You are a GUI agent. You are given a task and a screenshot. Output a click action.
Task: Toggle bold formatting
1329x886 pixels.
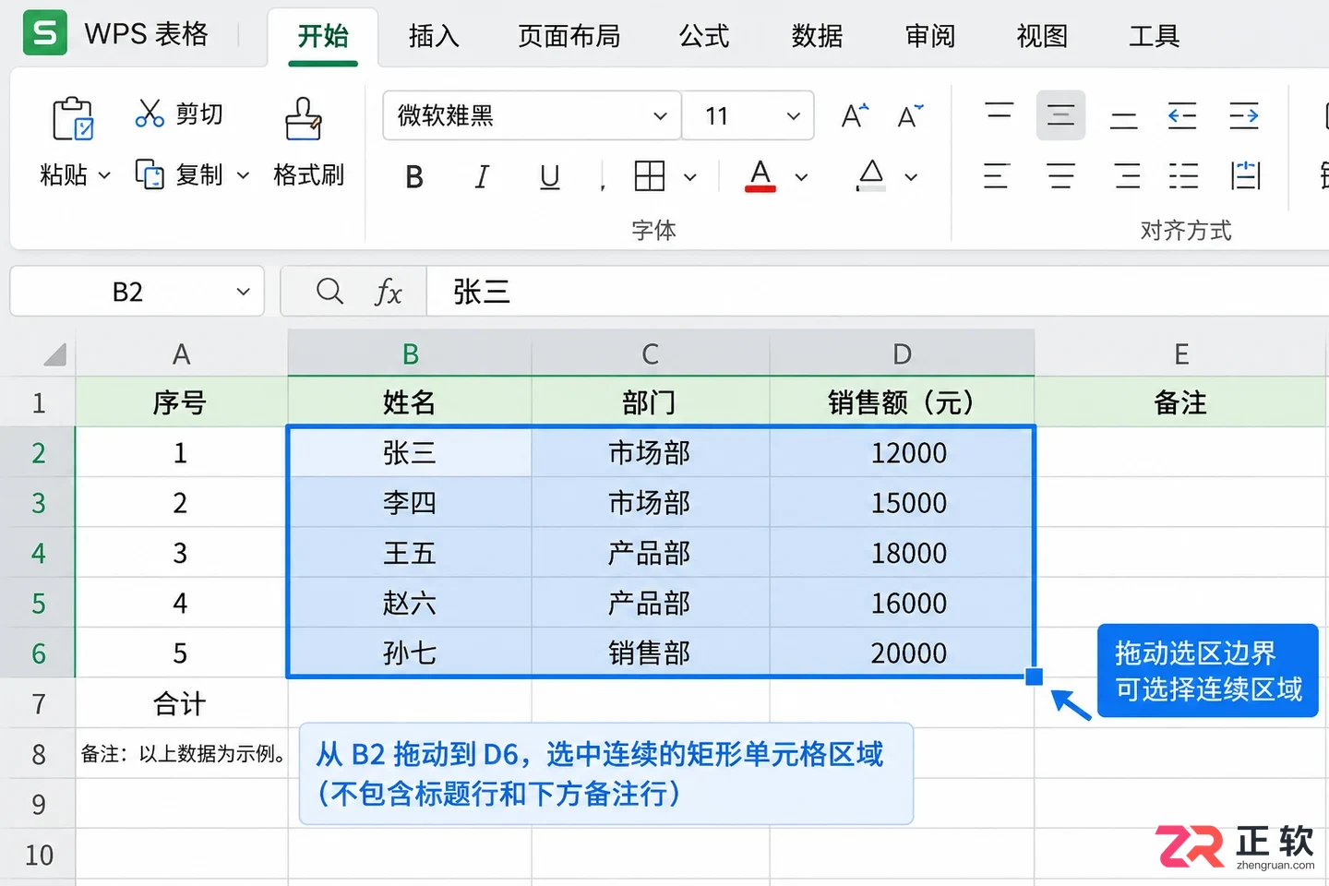coord(414,176)
